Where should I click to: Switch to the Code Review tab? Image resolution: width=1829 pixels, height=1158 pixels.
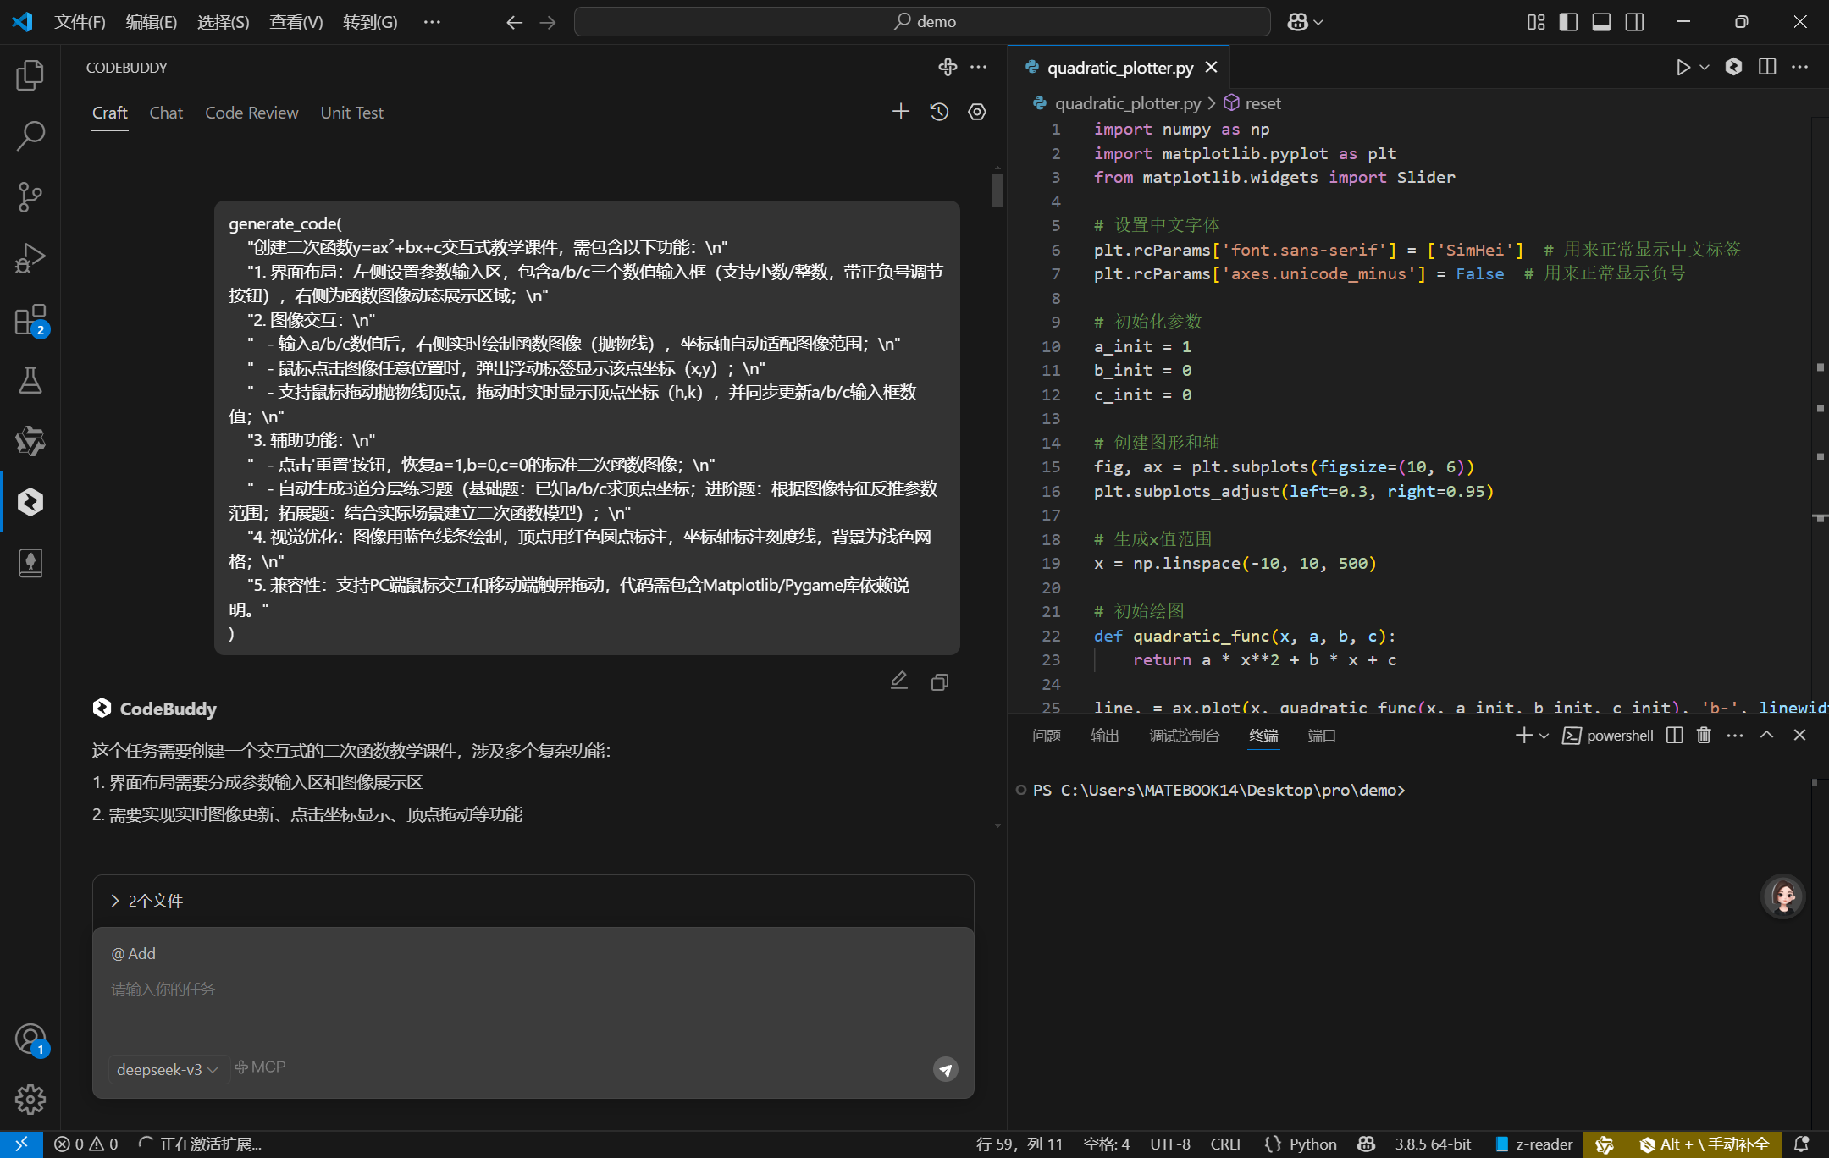[x=251, y=113]
